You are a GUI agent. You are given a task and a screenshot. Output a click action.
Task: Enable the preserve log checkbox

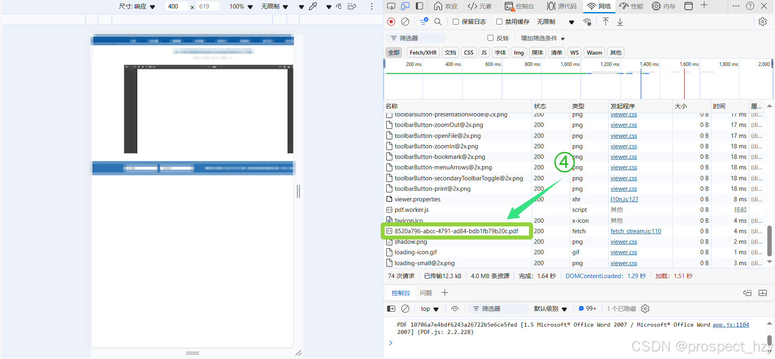coord(456,22)
